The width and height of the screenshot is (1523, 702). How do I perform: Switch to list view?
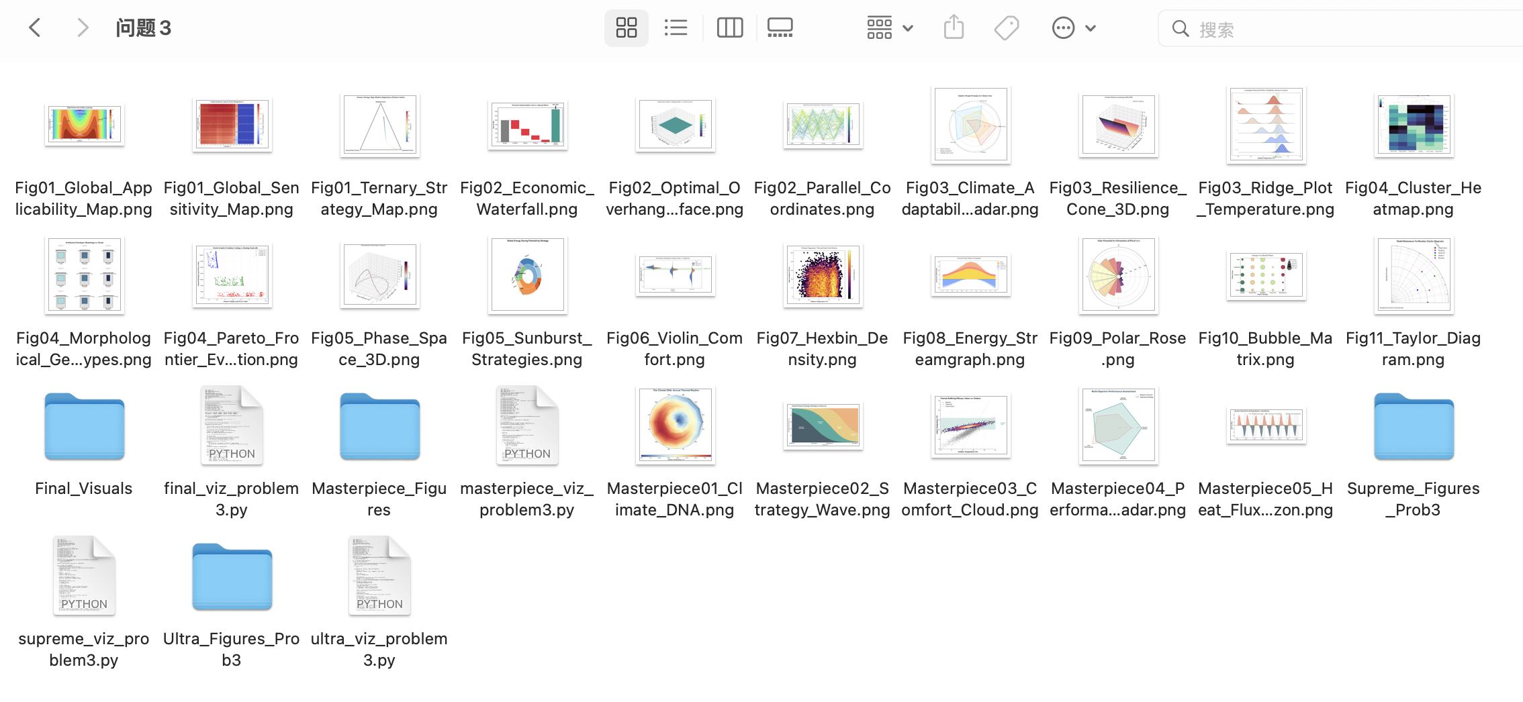(x=676, y=28)
